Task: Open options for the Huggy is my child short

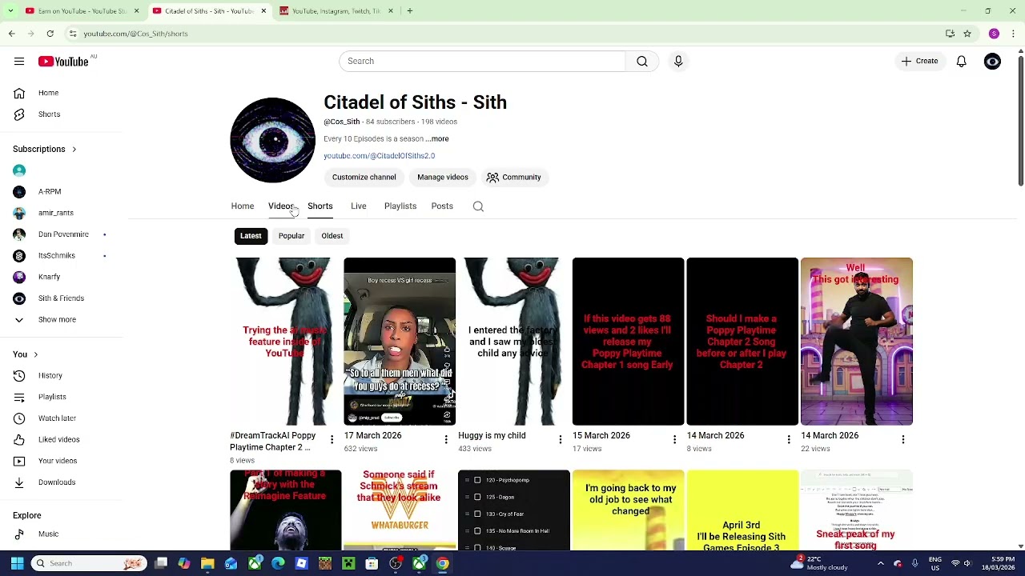Action: (561, 439)
